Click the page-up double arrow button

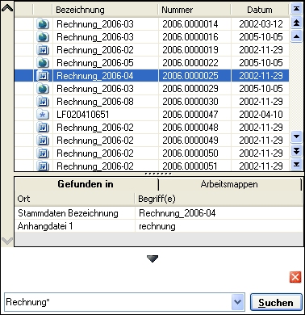tap(296, 23)
